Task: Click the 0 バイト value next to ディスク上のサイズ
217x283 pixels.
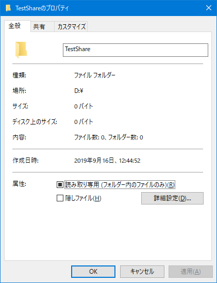Action: coord(84,122)
